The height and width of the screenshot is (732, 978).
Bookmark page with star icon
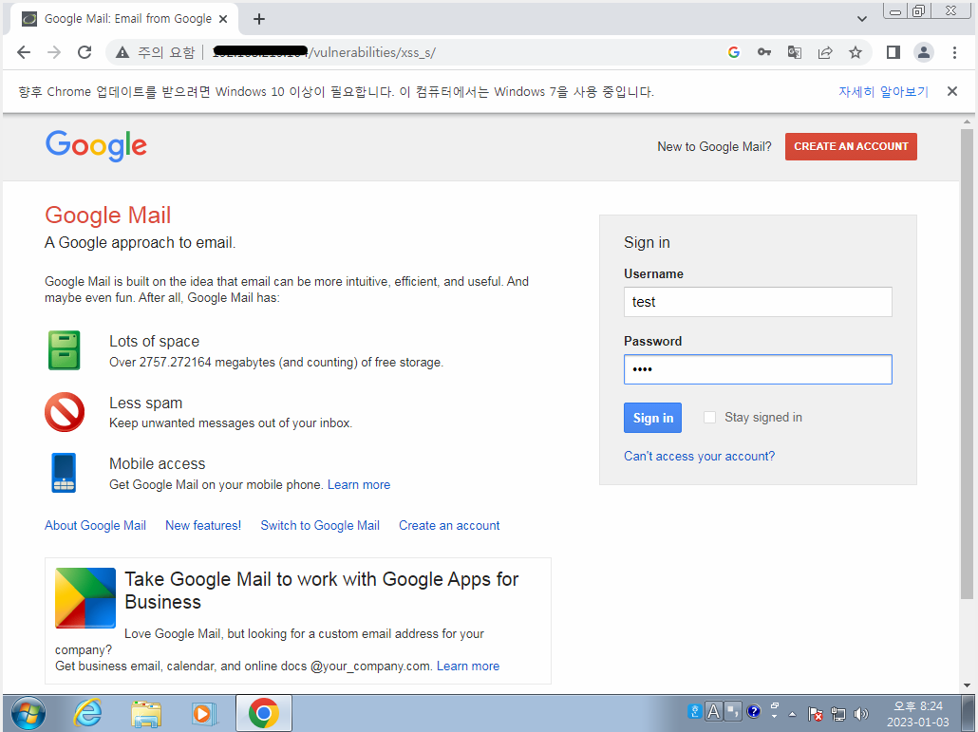(856, 52)
